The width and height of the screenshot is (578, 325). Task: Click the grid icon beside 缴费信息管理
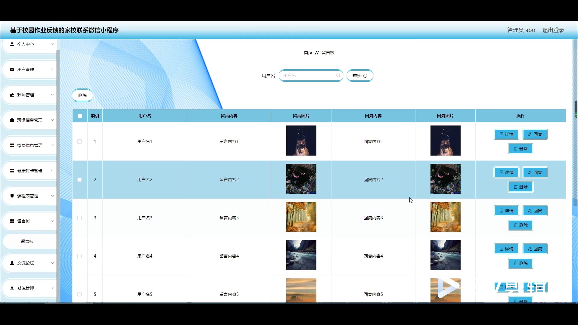[x=12, y=145]
